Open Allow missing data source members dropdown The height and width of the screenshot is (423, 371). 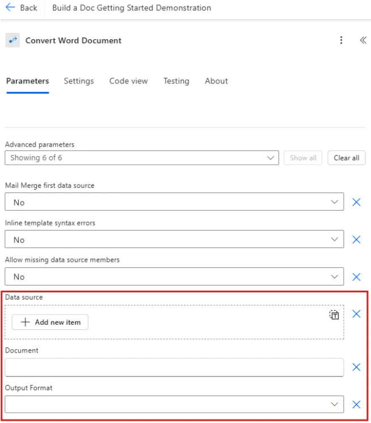(174, 277)
